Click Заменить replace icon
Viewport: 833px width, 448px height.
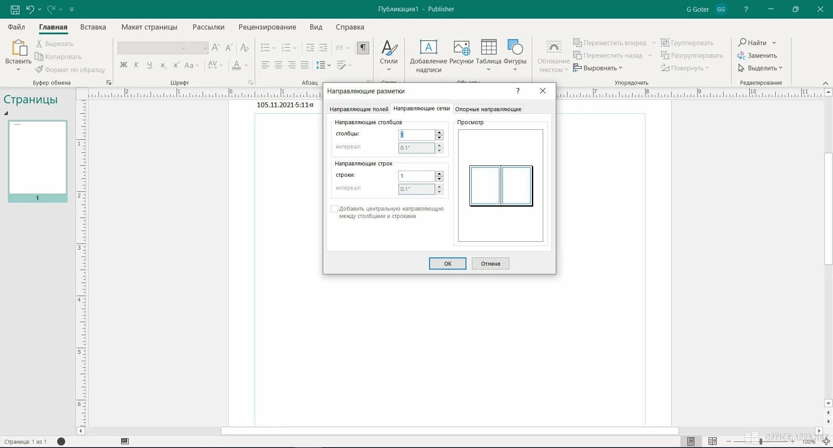741,55
